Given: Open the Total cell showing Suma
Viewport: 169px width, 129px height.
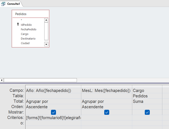Looking at the screenshot, I should [x=147, y=101].
